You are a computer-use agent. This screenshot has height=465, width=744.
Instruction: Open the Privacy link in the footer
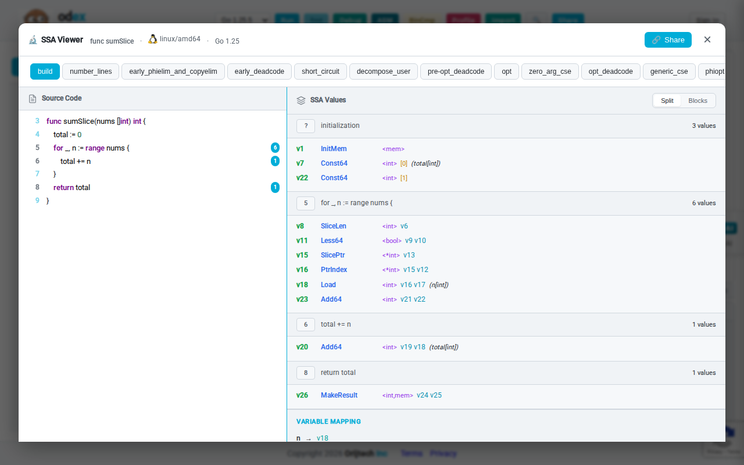click(443, 453)
